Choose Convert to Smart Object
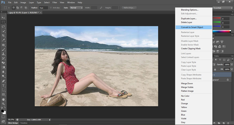Screen dimensions: 234x125 (192, 27)
